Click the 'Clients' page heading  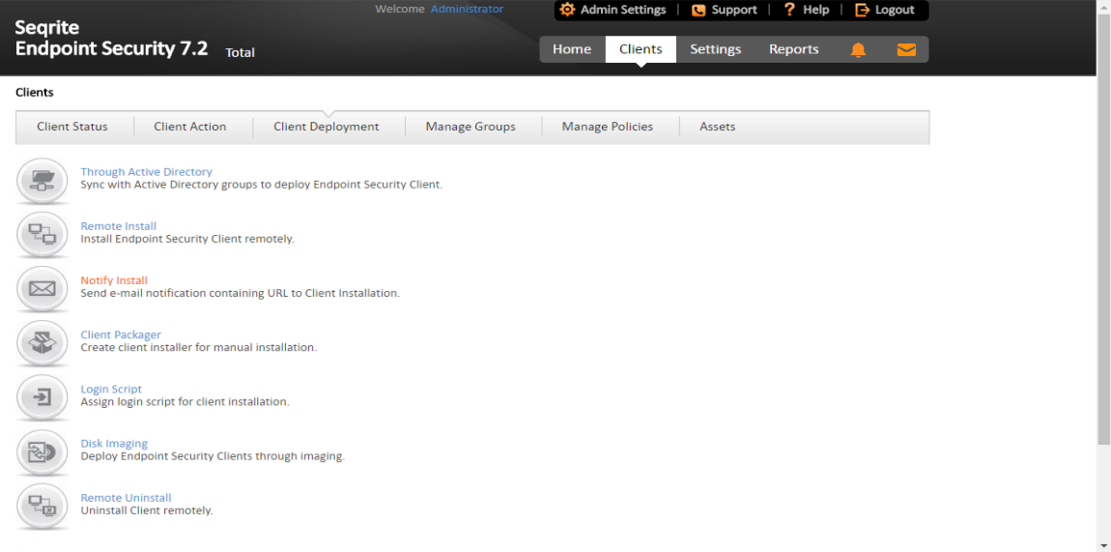tap(34, 92)
